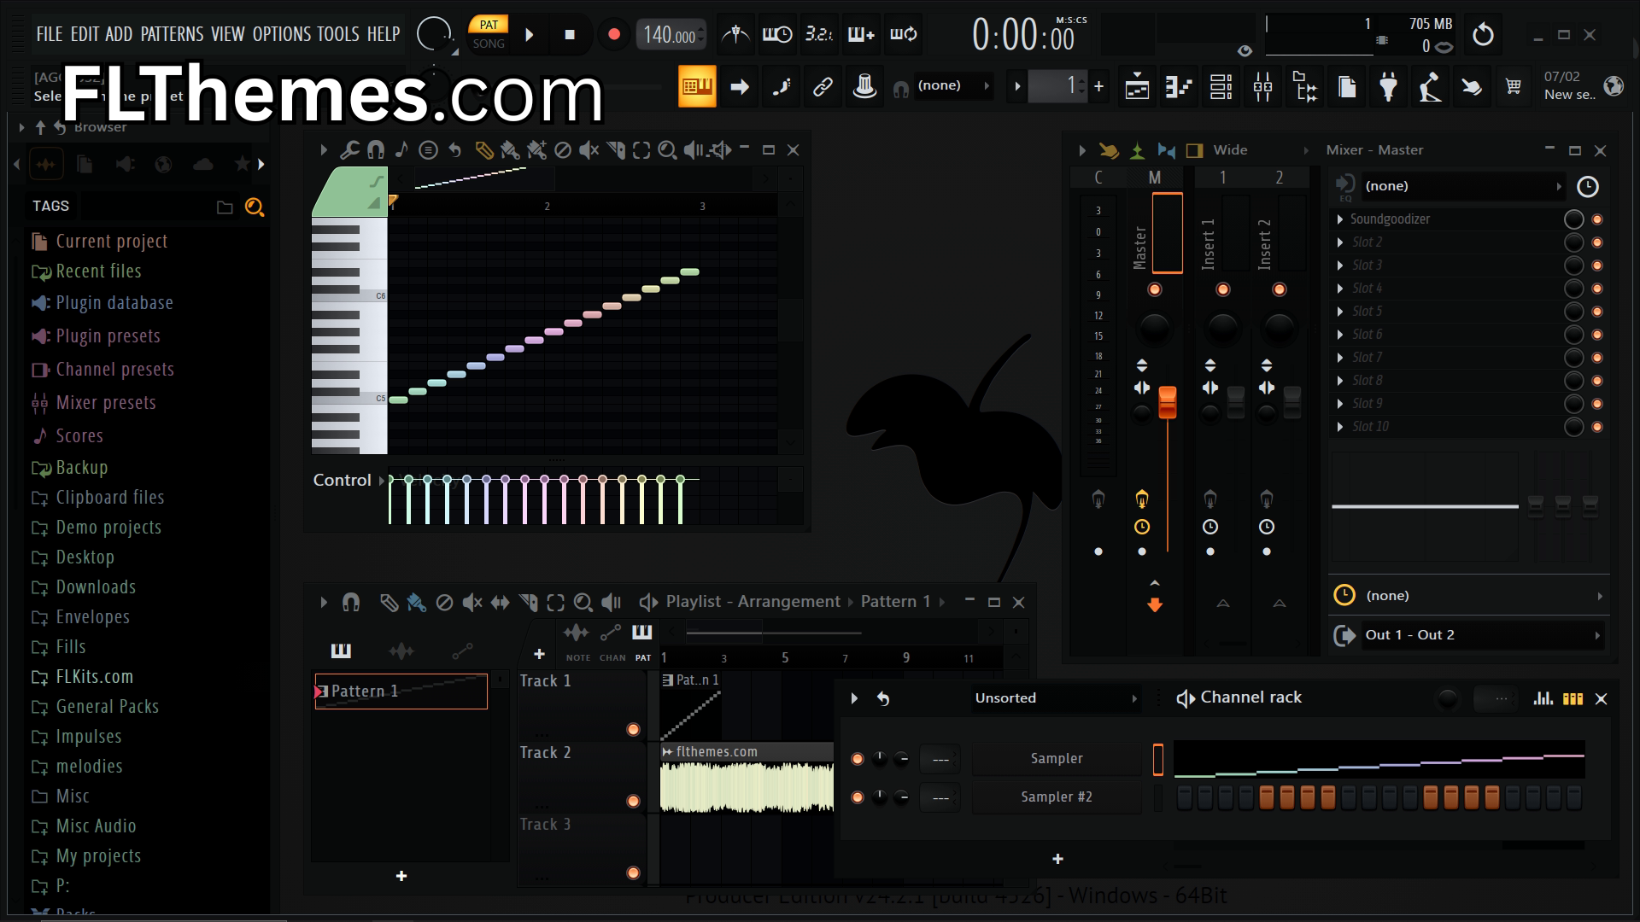Toggle the metronome icon
This screenshot has width=1640, height=922.
click(x=735, y=34)
